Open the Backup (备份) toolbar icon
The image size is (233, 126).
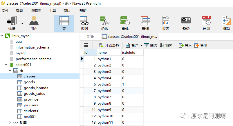coord(186,23)
